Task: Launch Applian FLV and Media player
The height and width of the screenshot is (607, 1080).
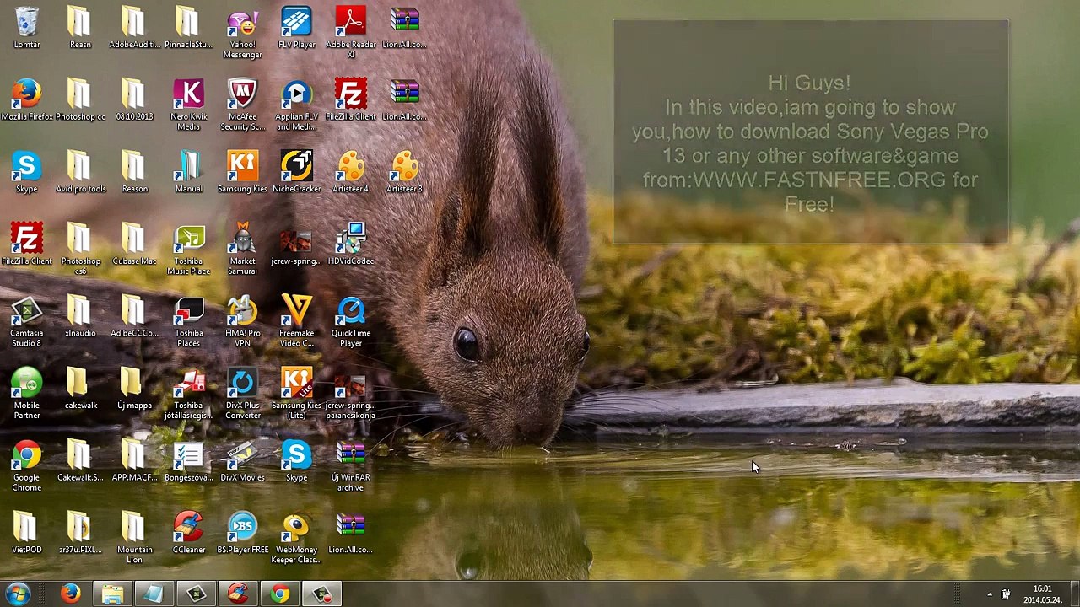Action: (x=296, y=105)
